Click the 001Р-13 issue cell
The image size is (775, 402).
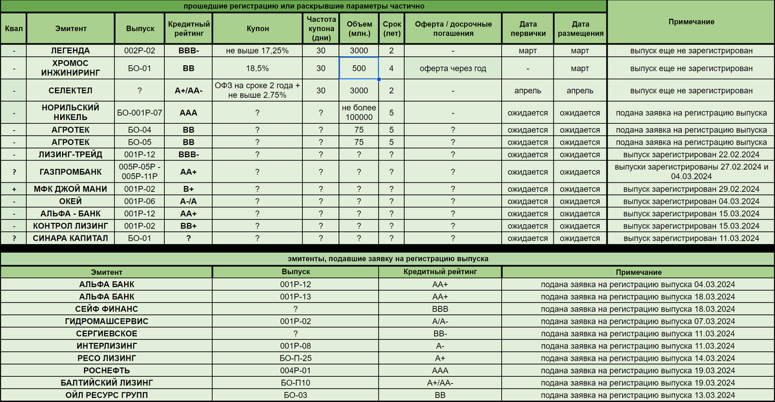coord(296,297)
